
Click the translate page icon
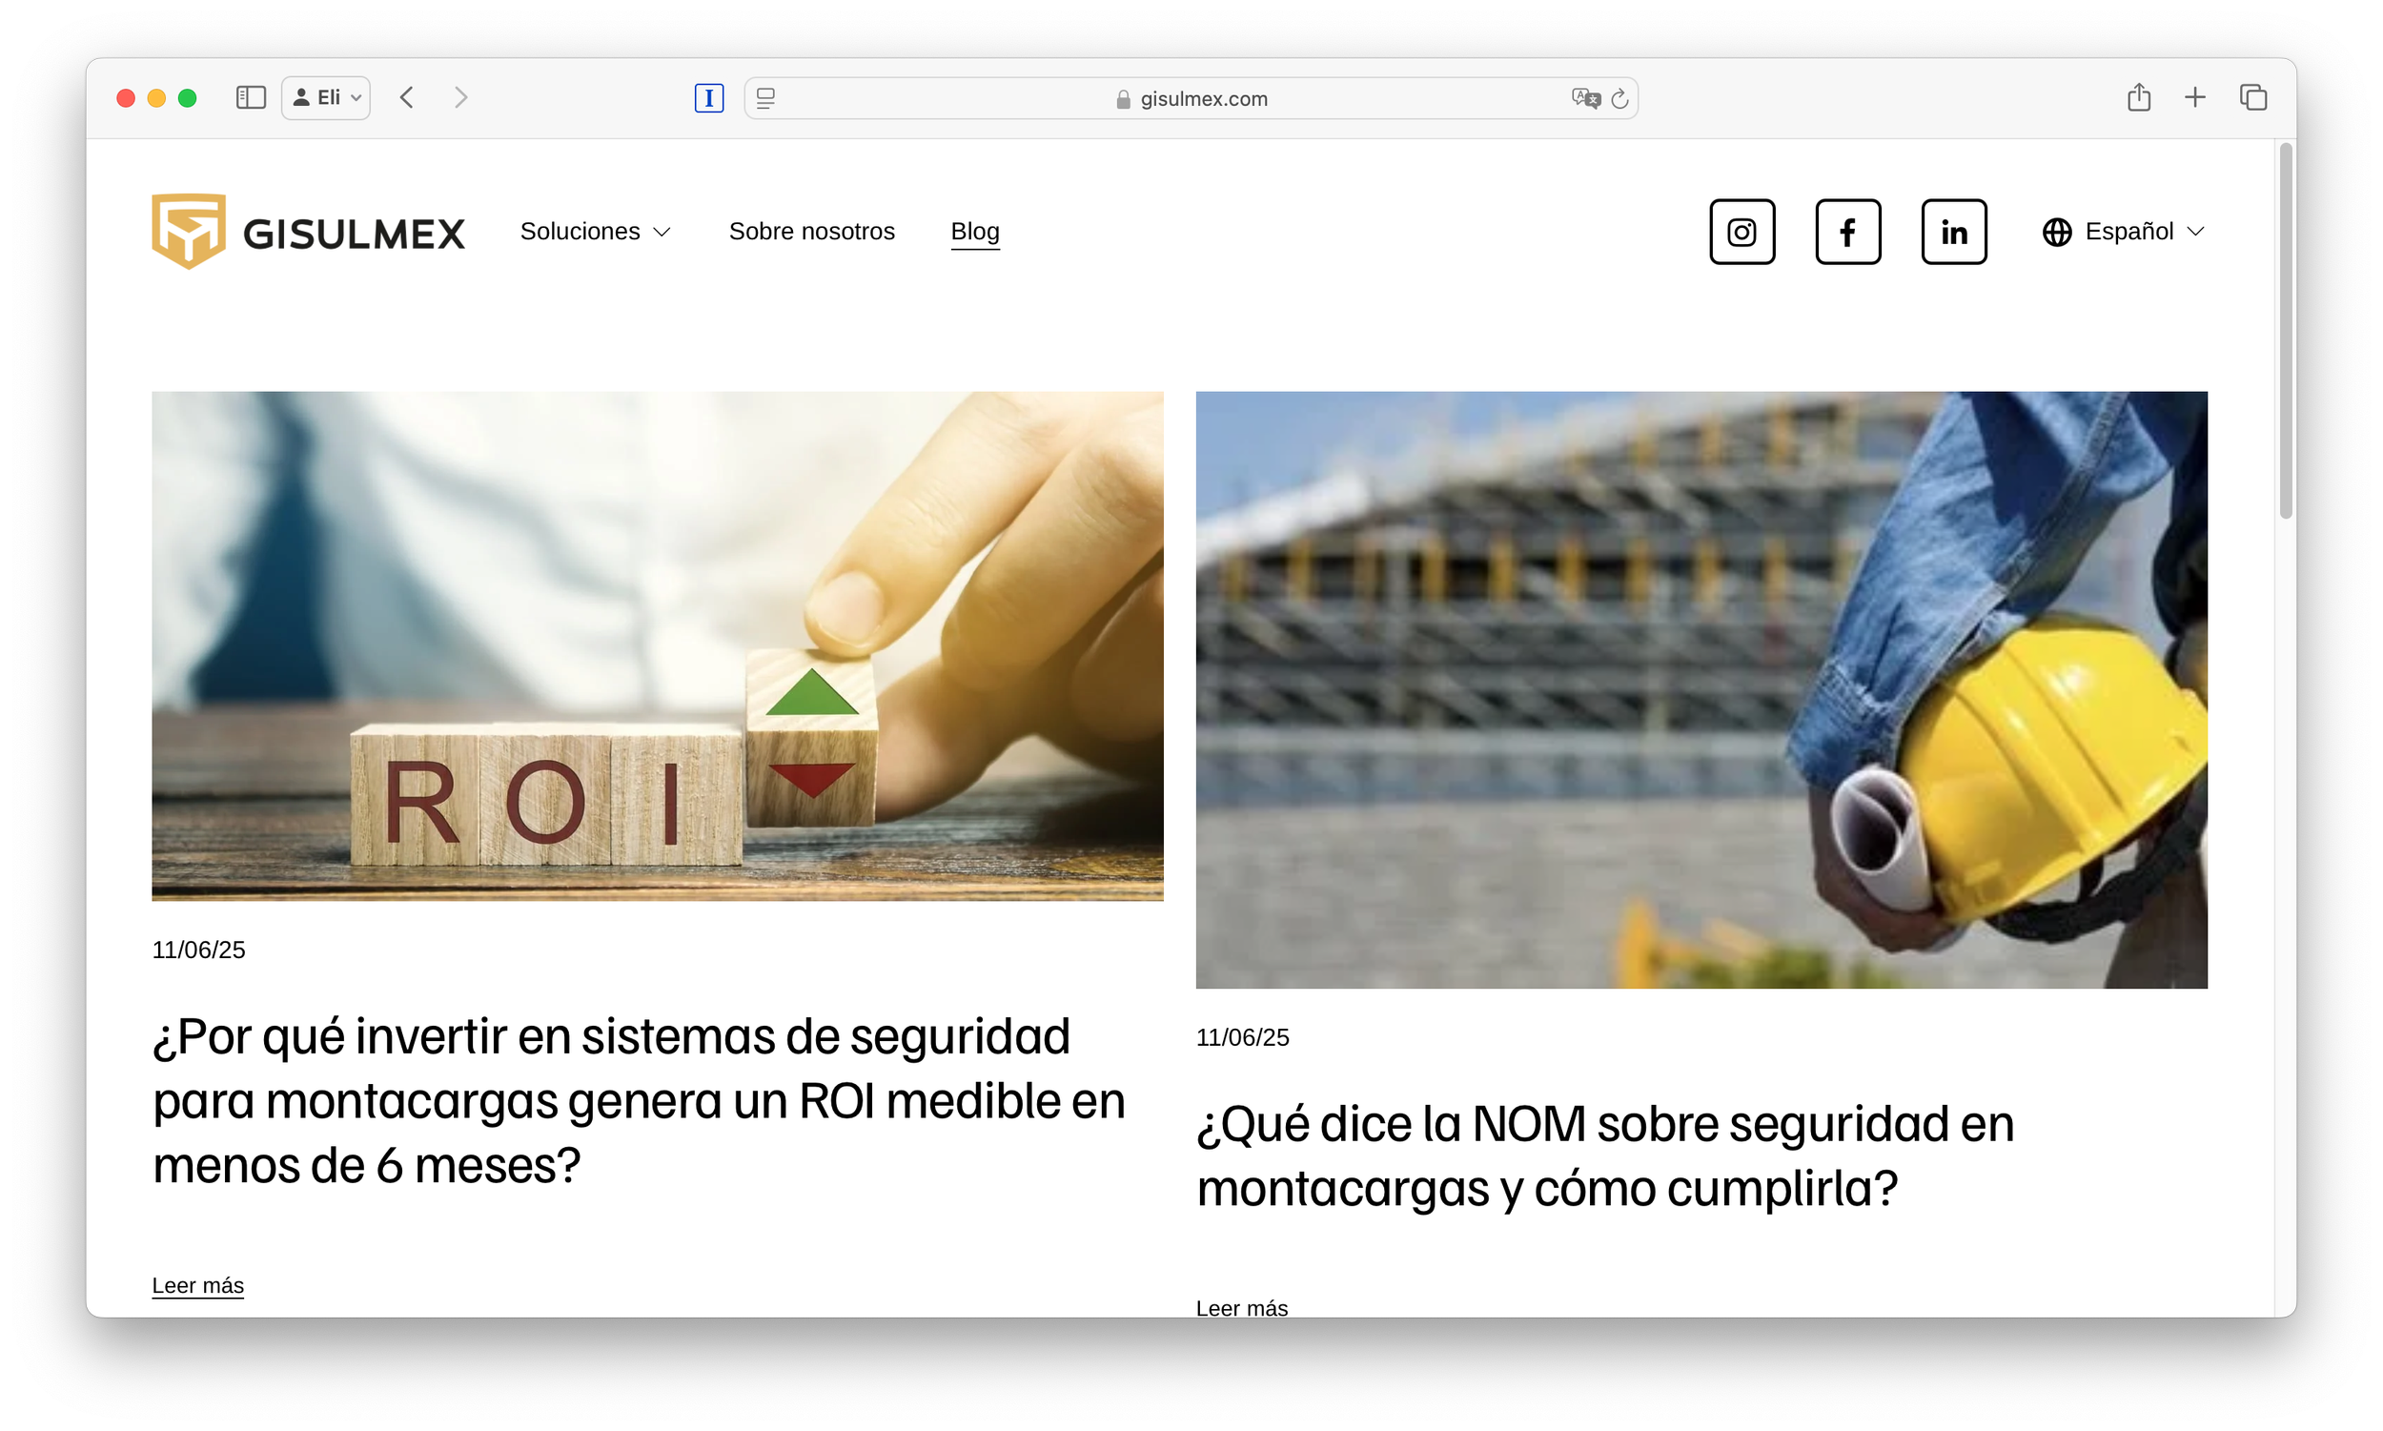1585,97
